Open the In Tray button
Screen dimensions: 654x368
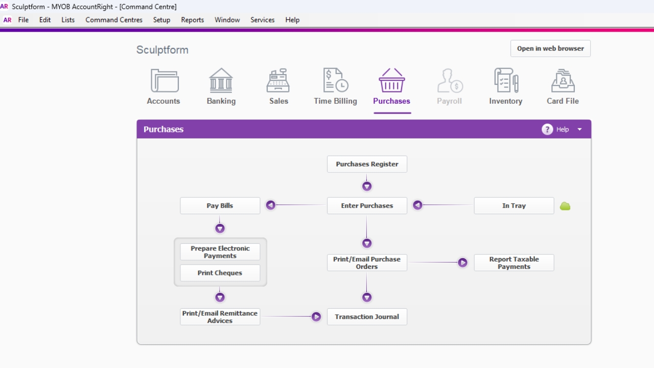point(514,205)
